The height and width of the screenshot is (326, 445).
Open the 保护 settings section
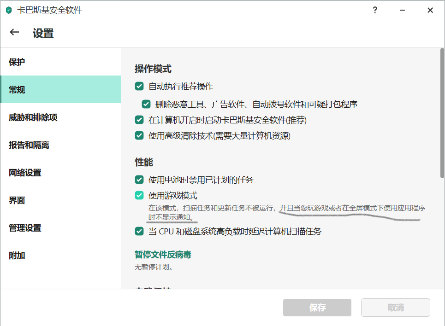pyautogui.click(x=17, y=62)
